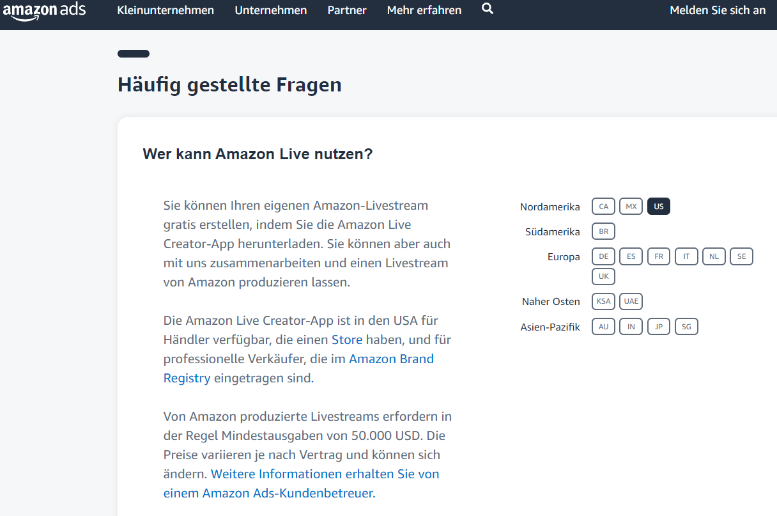
Task: Select the MX country chip
Action: (x=631, y=207)
